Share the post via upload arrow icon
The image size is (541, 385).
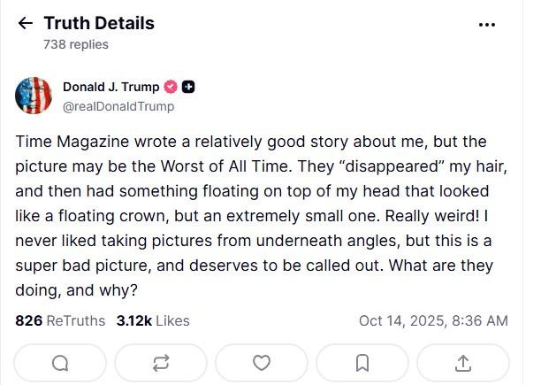462,363
